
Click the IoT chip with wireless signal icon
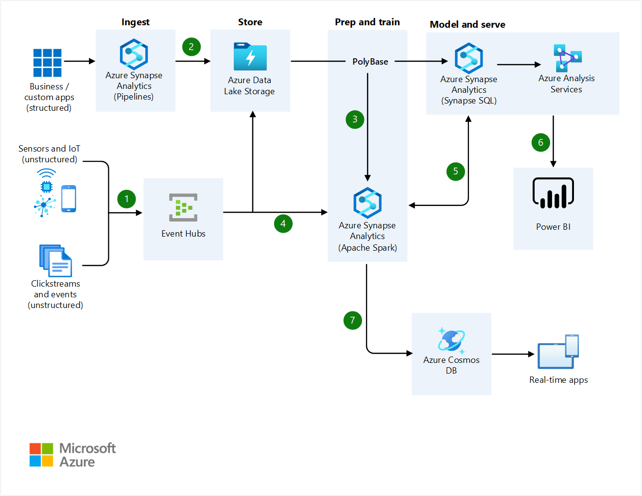46,181
